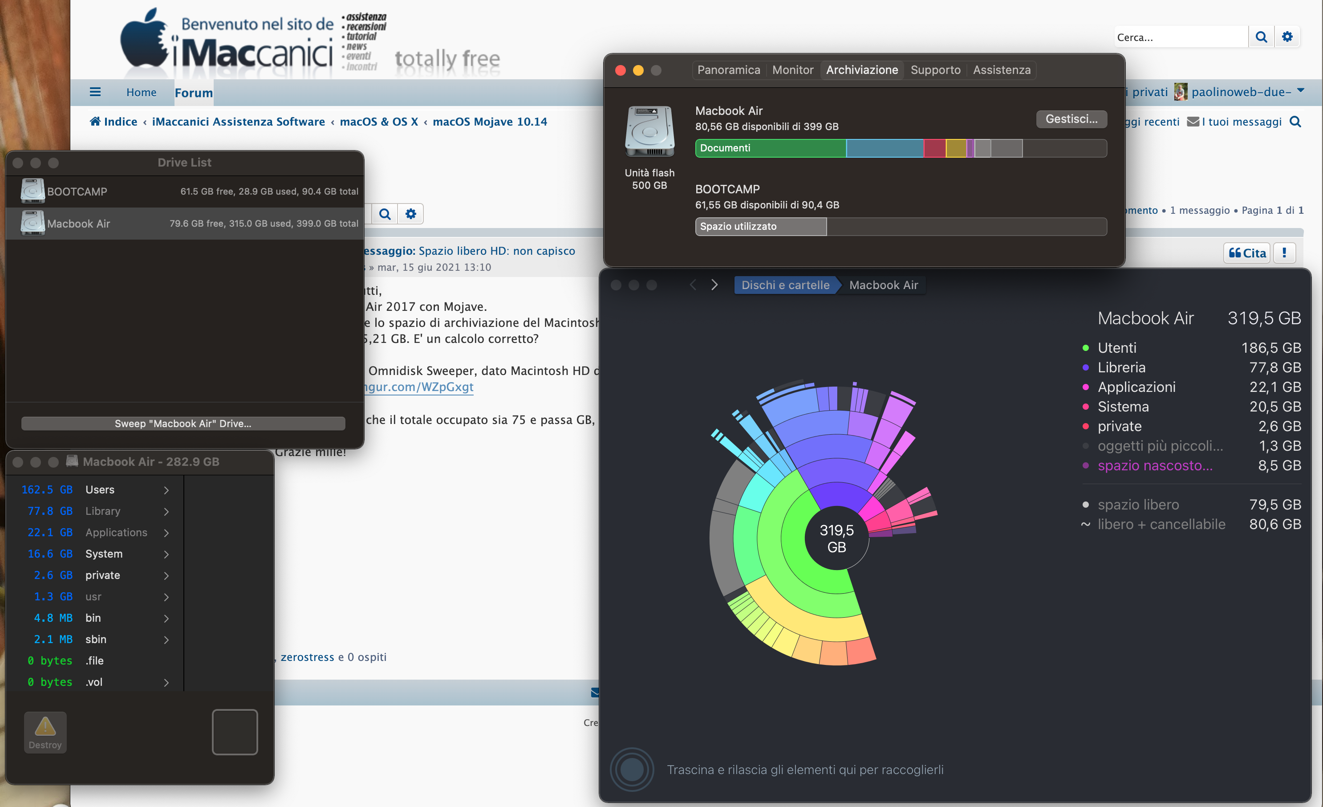Image resolution: width=1323 pixels, height=807 pixels.
Task: Open the Assistenza tab
Action: tap(1002, 70)
